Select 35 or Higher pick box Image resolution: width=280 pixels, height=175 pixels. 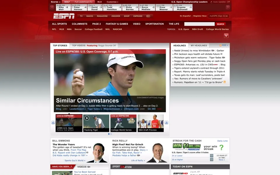click(x=212, y=160)
